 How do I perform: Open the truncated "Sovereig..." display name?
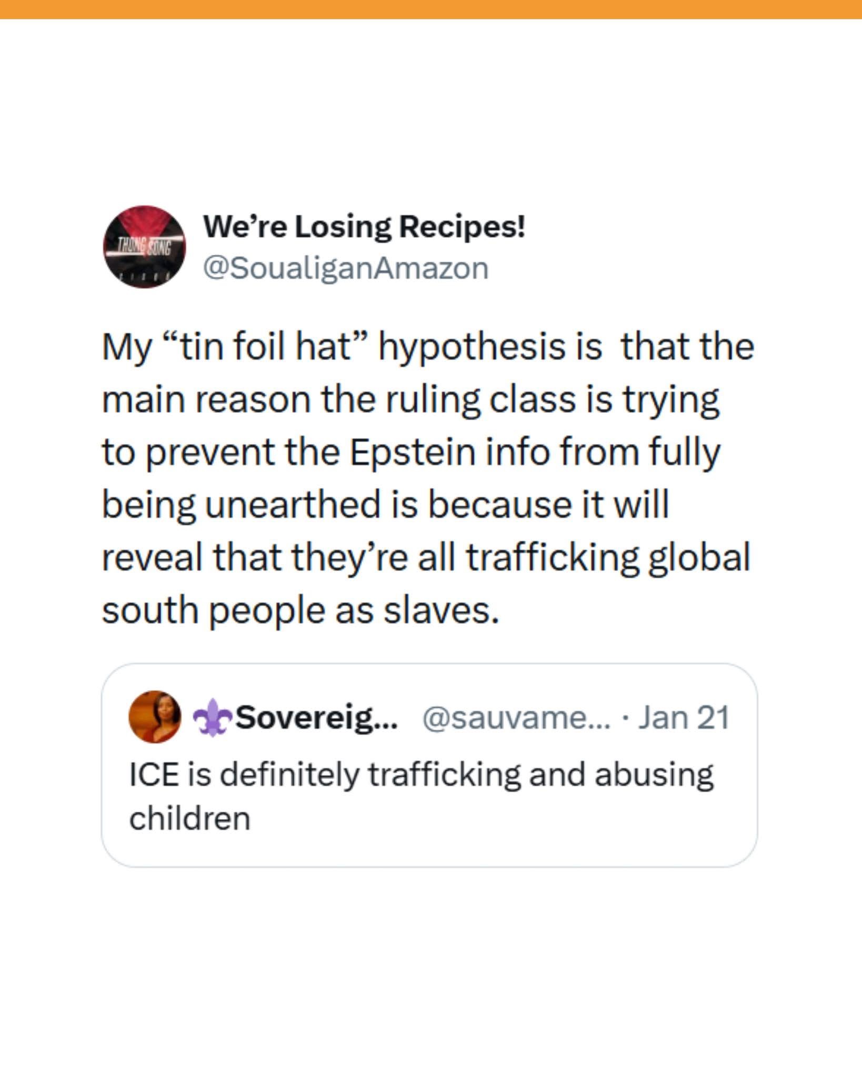[316, 717]
